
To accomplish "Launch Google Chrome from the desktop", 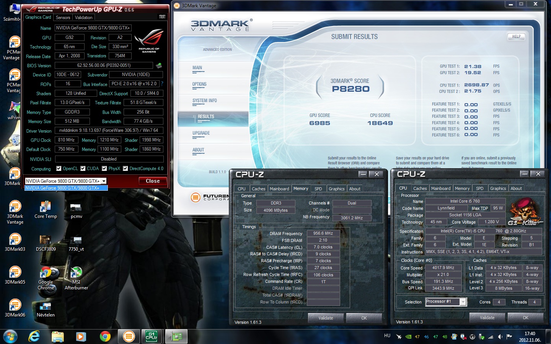I will click(46, 278).
